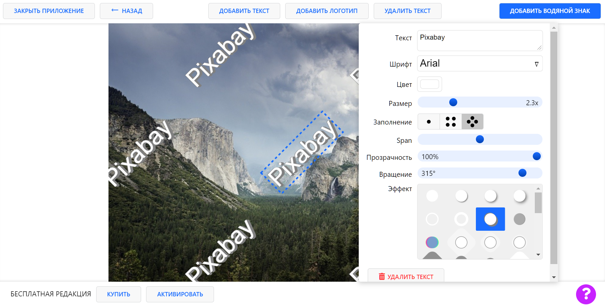
Task: Choose the solid gray circle effect
Action: coord(519,219)
